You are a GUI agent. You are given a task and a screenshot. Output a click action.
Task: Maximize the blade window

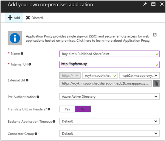tap(153, 4)
